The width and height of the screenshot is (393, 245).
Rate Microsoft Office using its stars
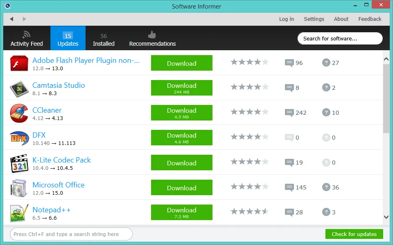click(x=250, y=187)
